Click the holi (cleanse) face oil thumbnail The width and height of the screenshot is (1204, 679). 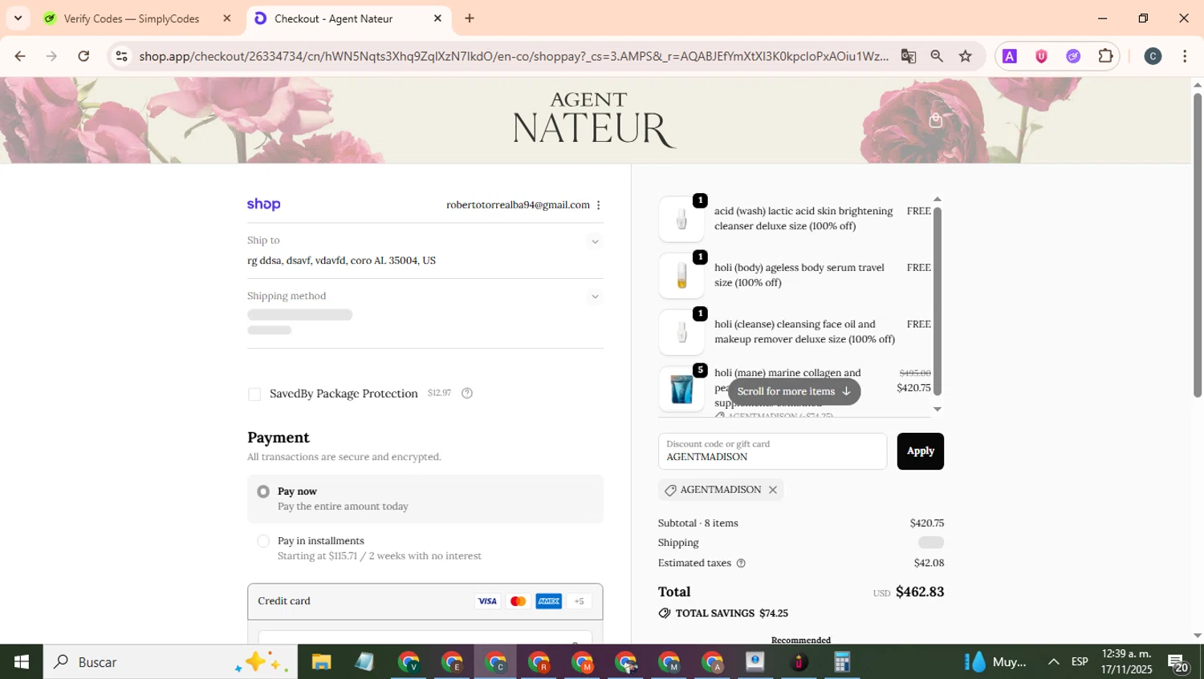[x=681, y=333]
